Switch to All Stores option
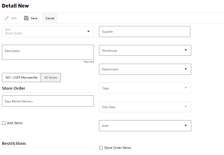 [51, 77]
